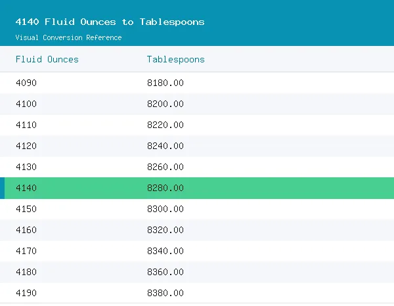Click the cell reading 4180
394x306 pixels.
click(26, 272)
